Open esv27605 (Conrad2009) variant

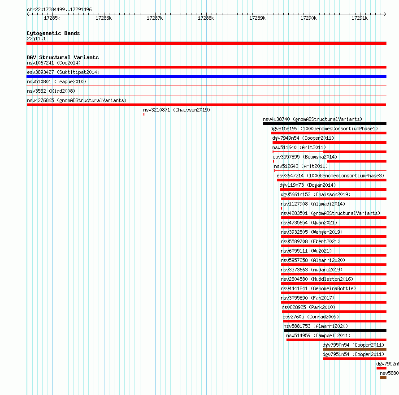point(311,317)
